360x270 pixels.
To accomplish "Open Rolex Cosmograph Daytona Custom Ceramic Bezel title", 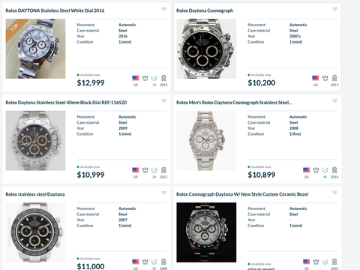I will (x=242, y=194).
